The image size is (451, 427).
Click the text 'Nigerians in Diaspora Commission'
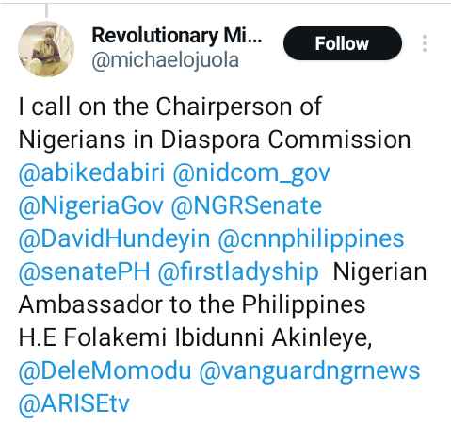[215, 140]
